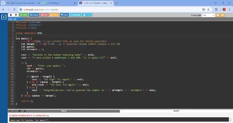Save the code with the Save button
The width and height of the screenshot is (233, 123).
click(x=64, y=15)
